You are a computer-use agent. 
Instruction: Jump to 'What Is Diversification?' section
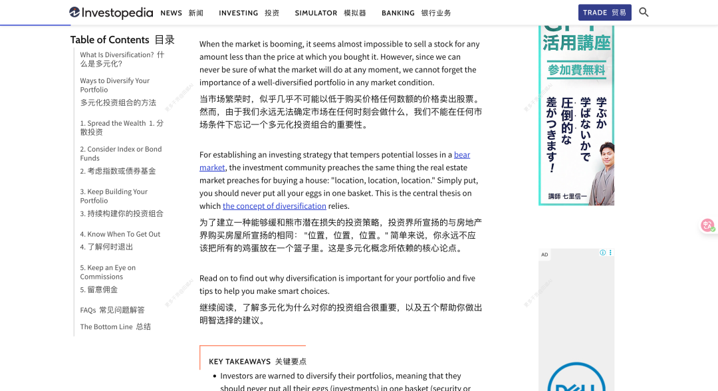[122, 59]
